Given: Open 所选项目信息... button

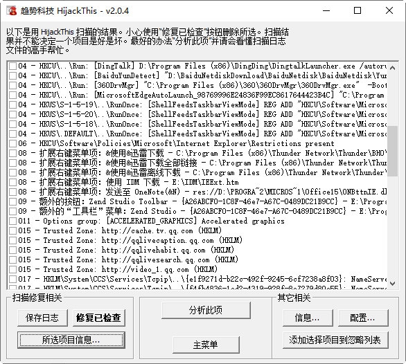Looking at the screenshot, I should (71, 340).
